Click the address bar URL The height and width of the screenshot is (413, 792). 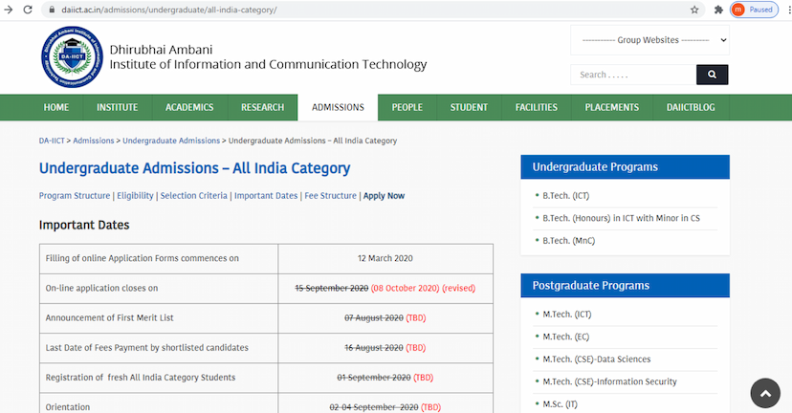point(169,10)
